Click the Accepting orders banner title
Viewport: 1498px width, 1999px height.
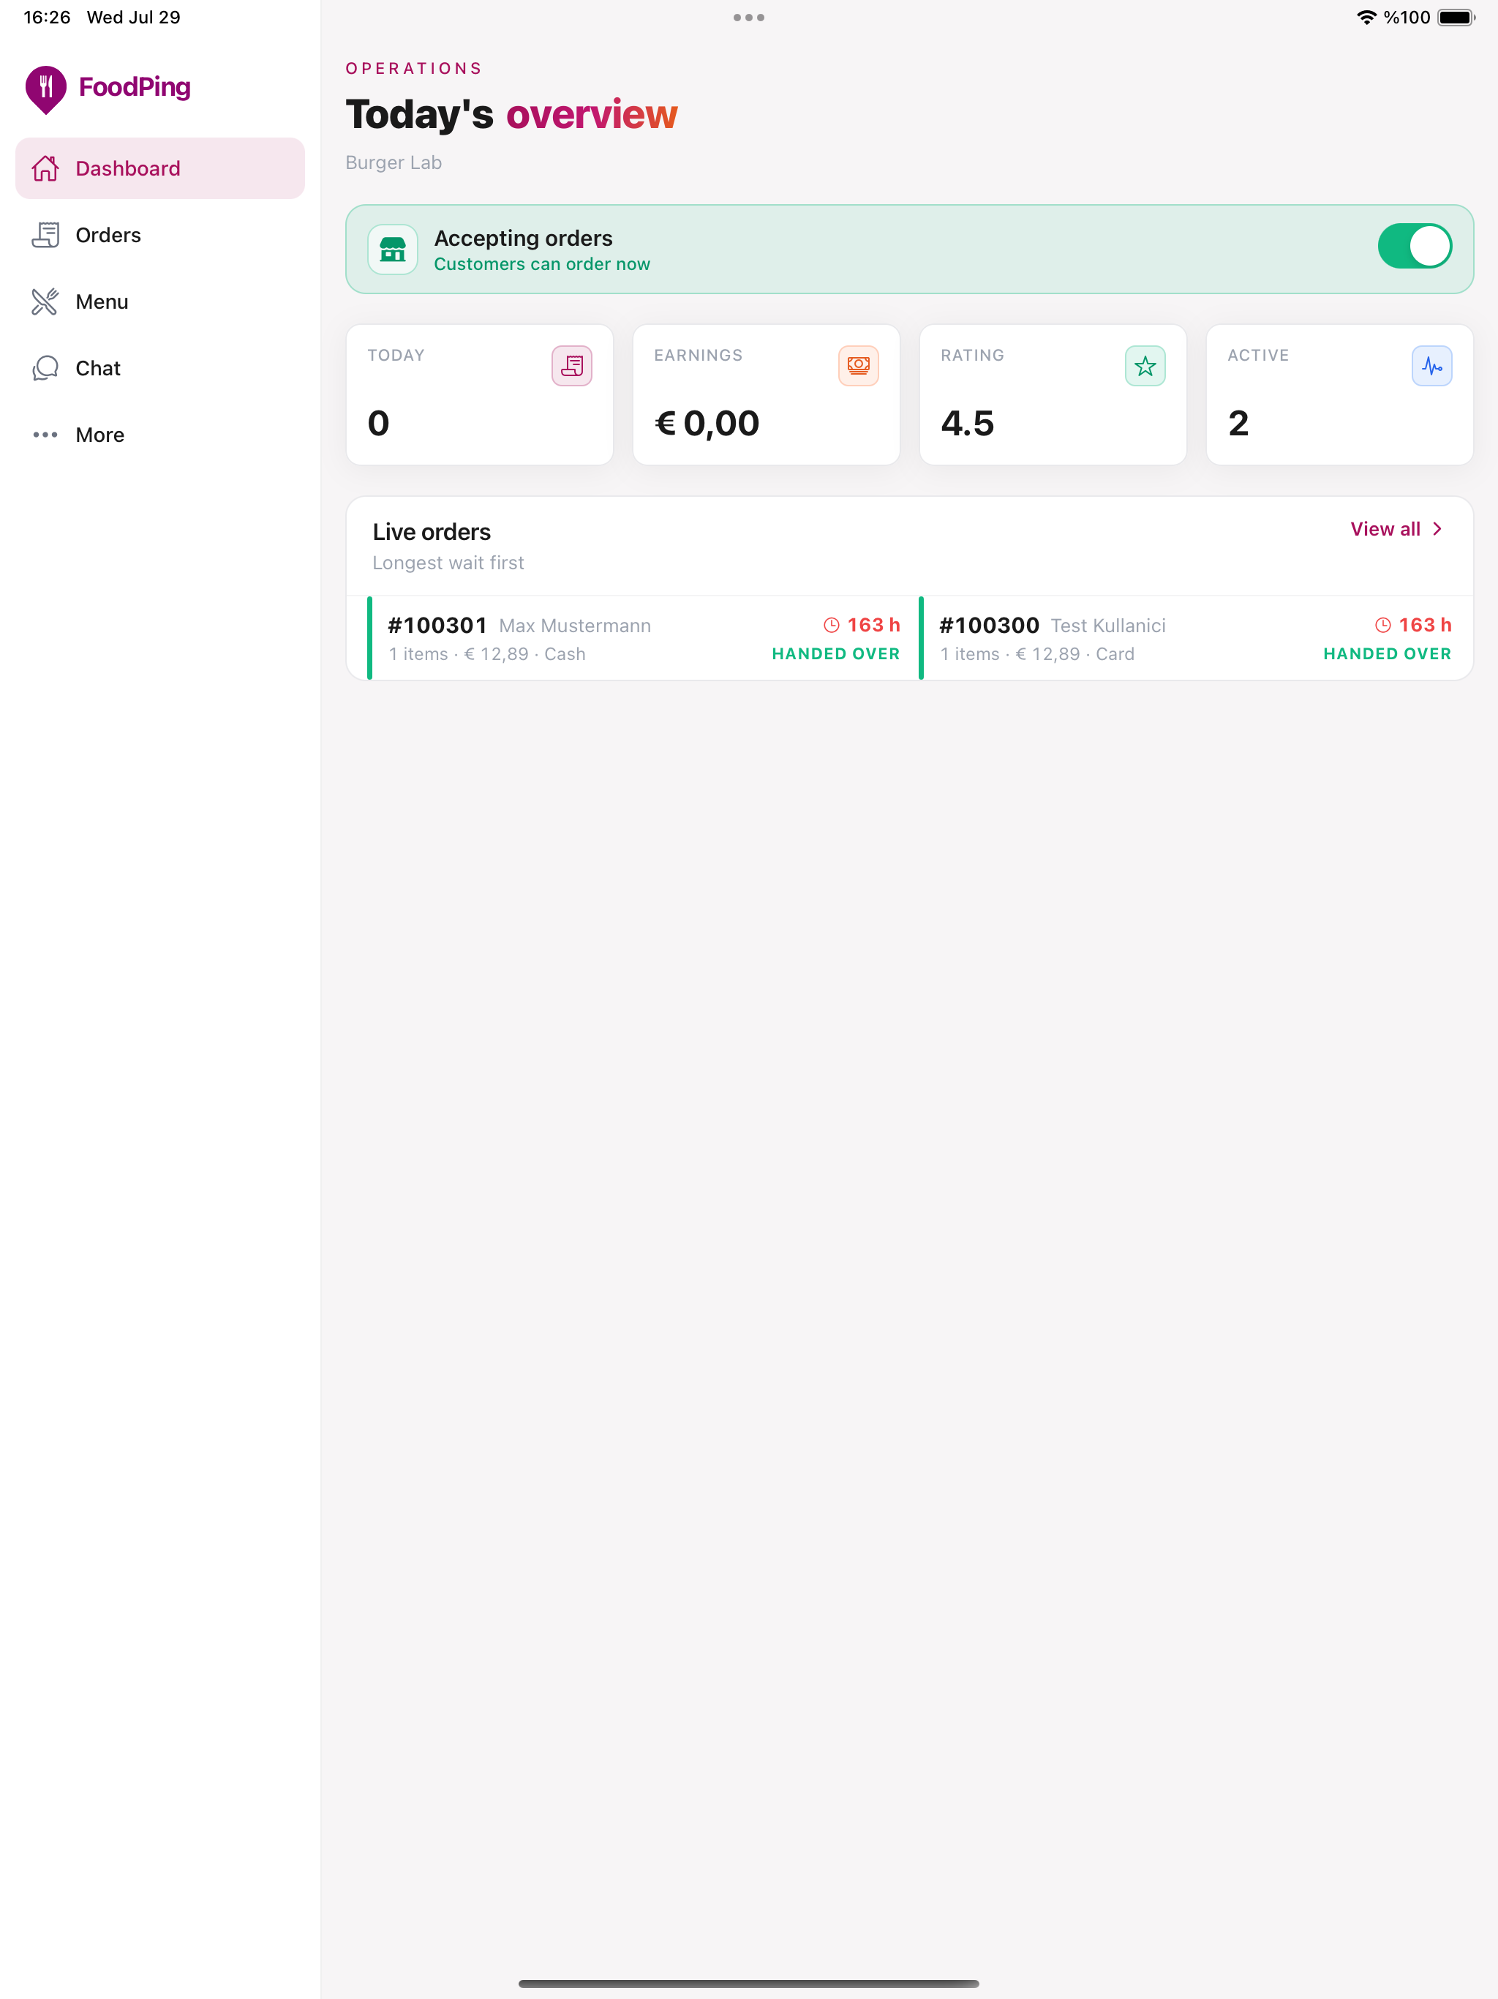pyautogui.click(x=523, y=238)
